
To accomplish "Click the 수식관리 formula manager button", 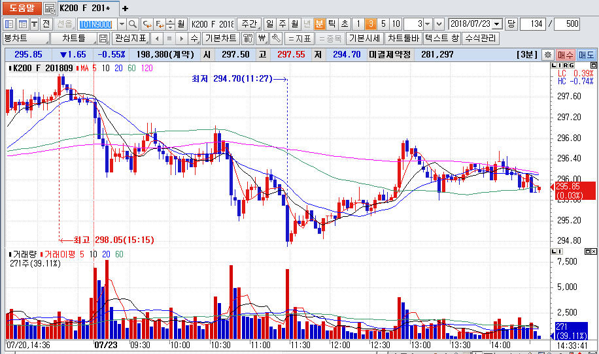I will [x=480, y=38].
